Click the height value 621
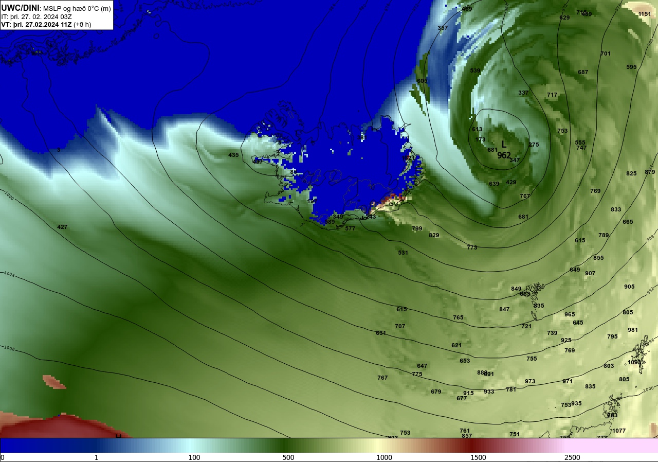The width and height of the screenshot is (658, 462). [456, 345]
